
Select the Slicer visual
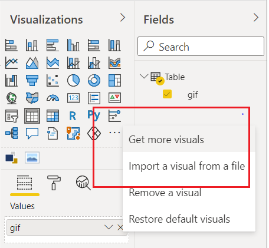click(x=11, y=115)
